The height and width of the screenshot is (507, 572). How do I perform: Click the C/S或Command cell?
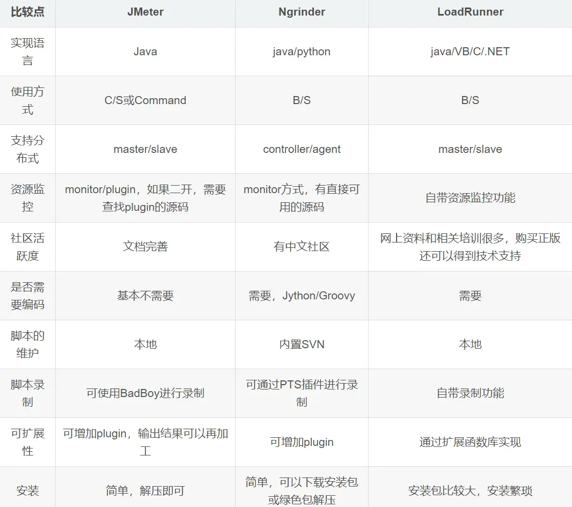pyautogui.click(x=145, y=100)
